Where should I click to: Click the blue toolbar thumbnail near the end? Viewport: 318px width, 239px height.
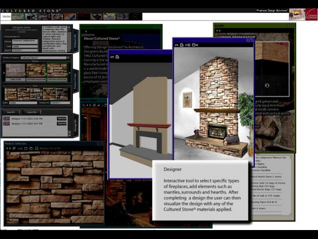click(x=122, y=16)
